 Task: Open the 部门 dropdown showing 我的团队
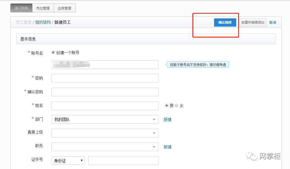pos(105,119)
